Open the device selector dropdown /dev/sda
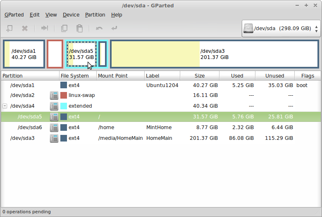The image size is (322, 217). tap(281, 28)
